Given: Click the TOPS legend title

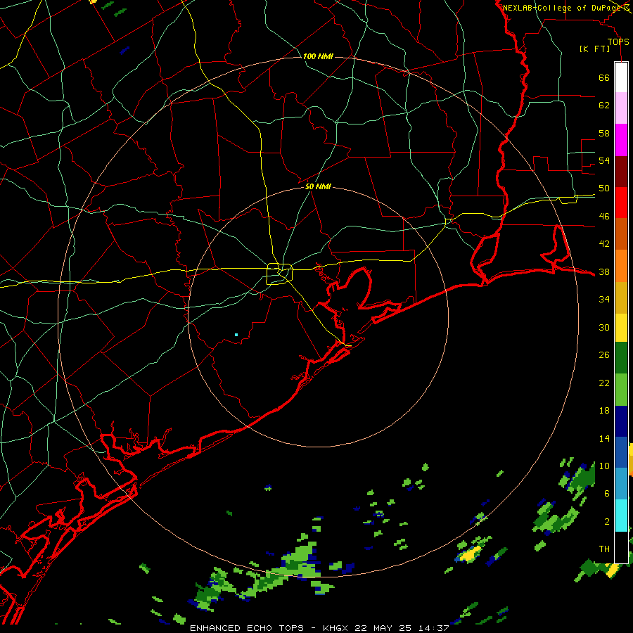Looking at the screenshot, I should (x=618, y=42).
